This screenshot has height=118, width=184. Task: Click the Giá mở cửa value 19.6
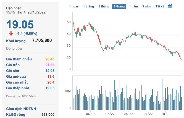coord(51,76)
